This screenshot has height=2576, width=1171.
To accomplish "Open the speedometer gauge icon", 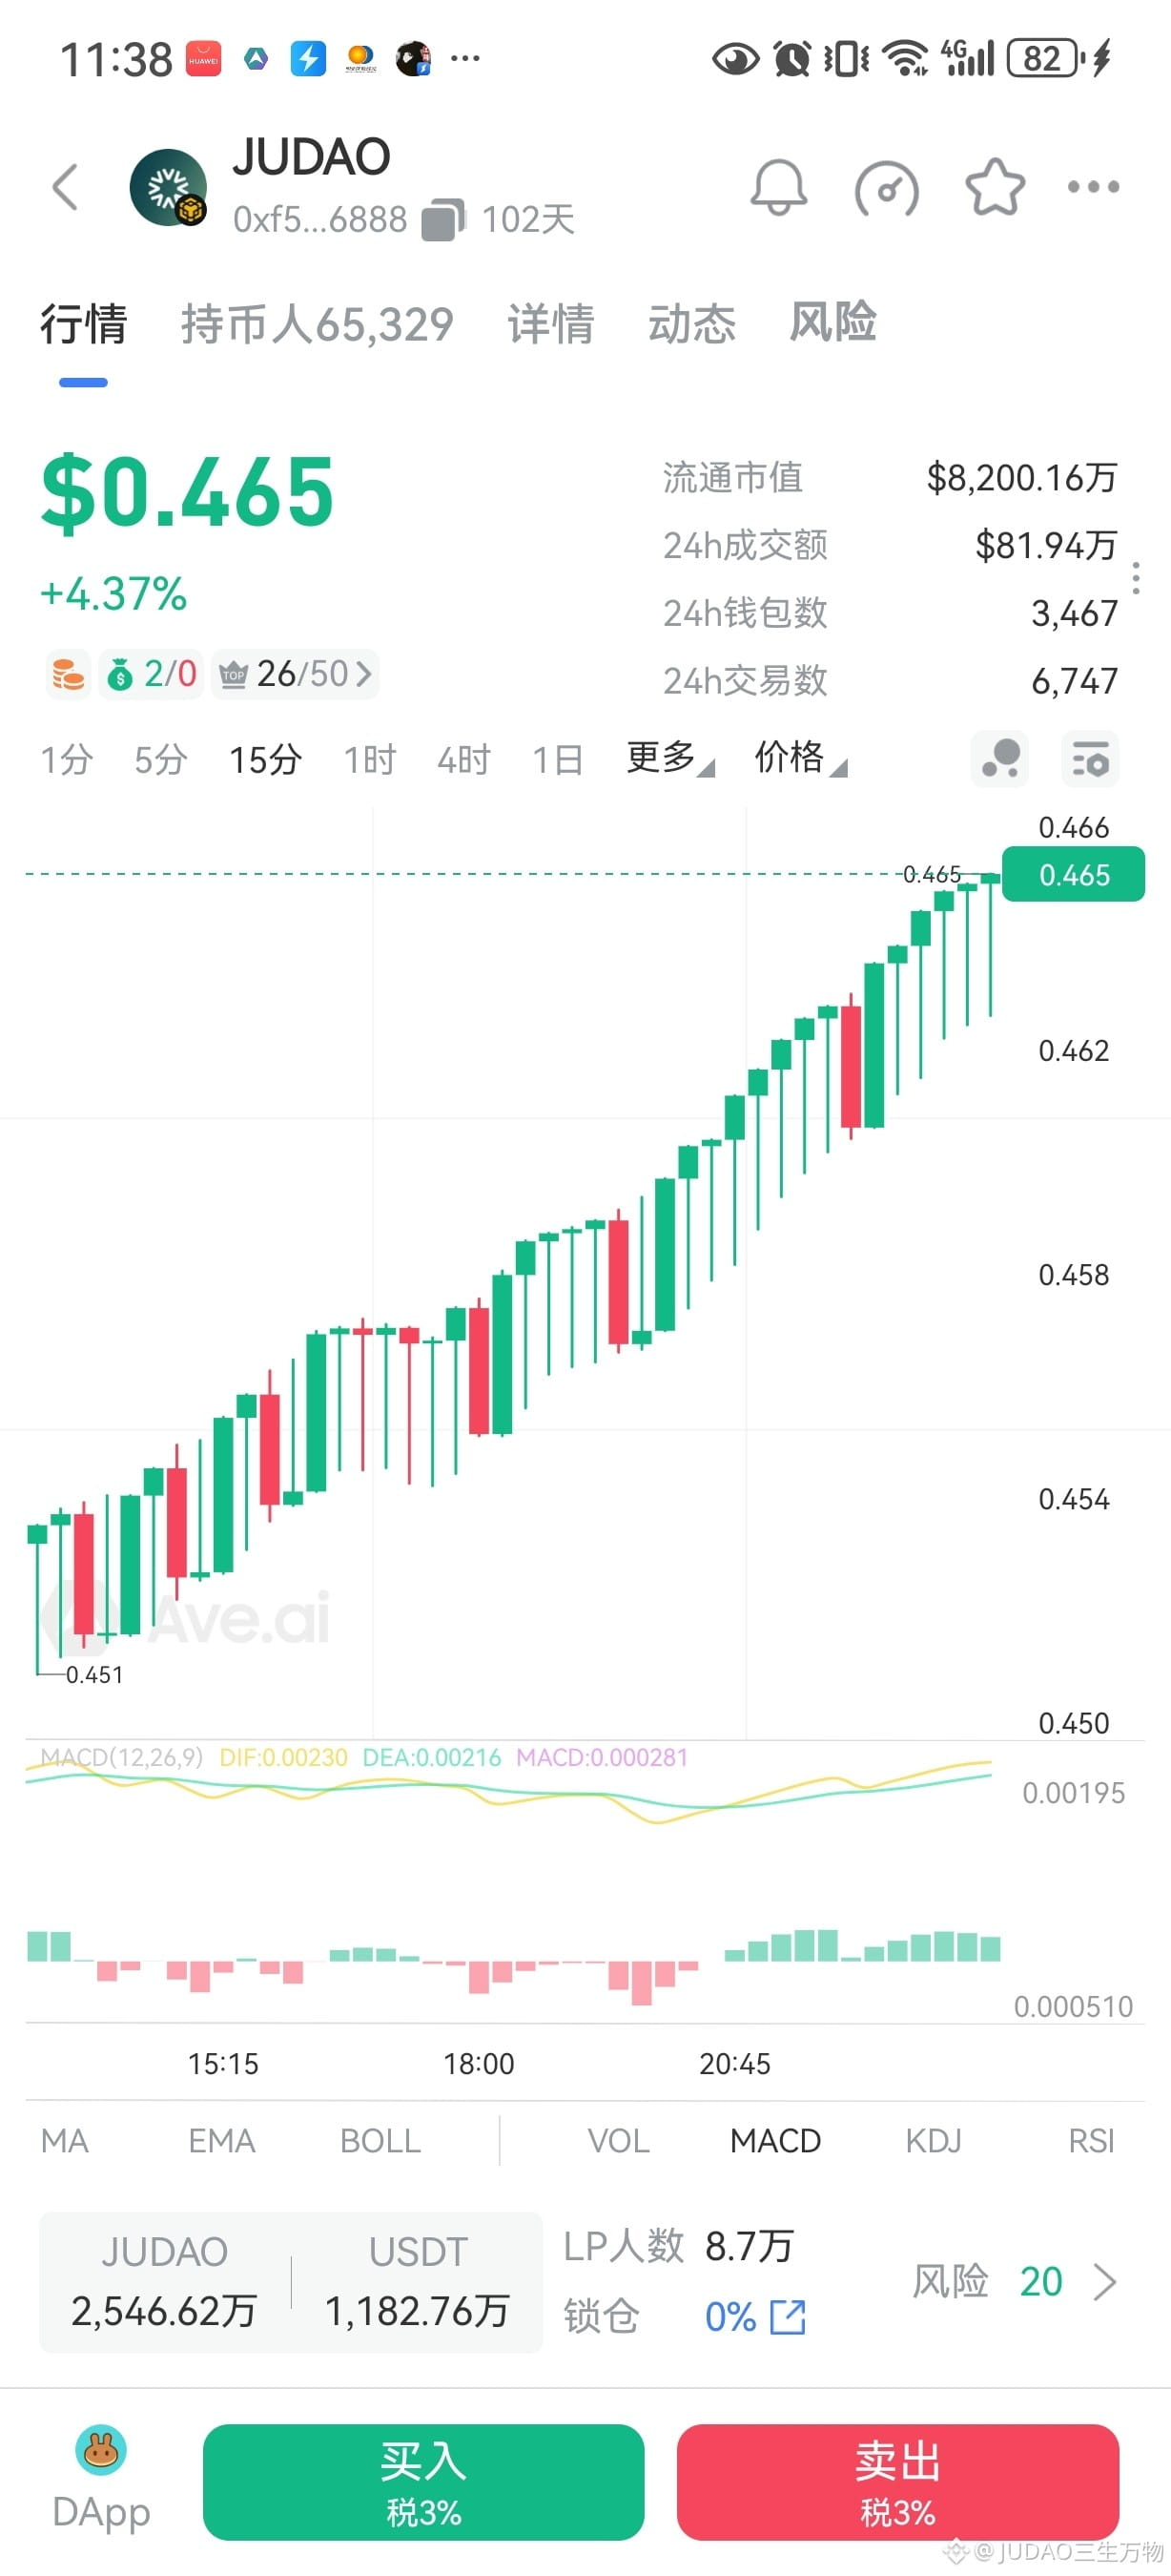I will (887, 188).
